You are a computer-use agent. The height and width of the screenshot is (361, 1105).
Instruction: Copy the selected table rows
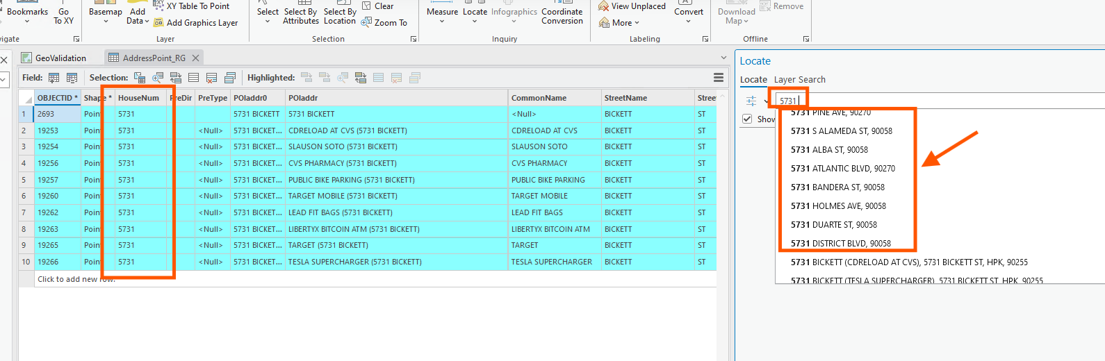tap(230, 78)
